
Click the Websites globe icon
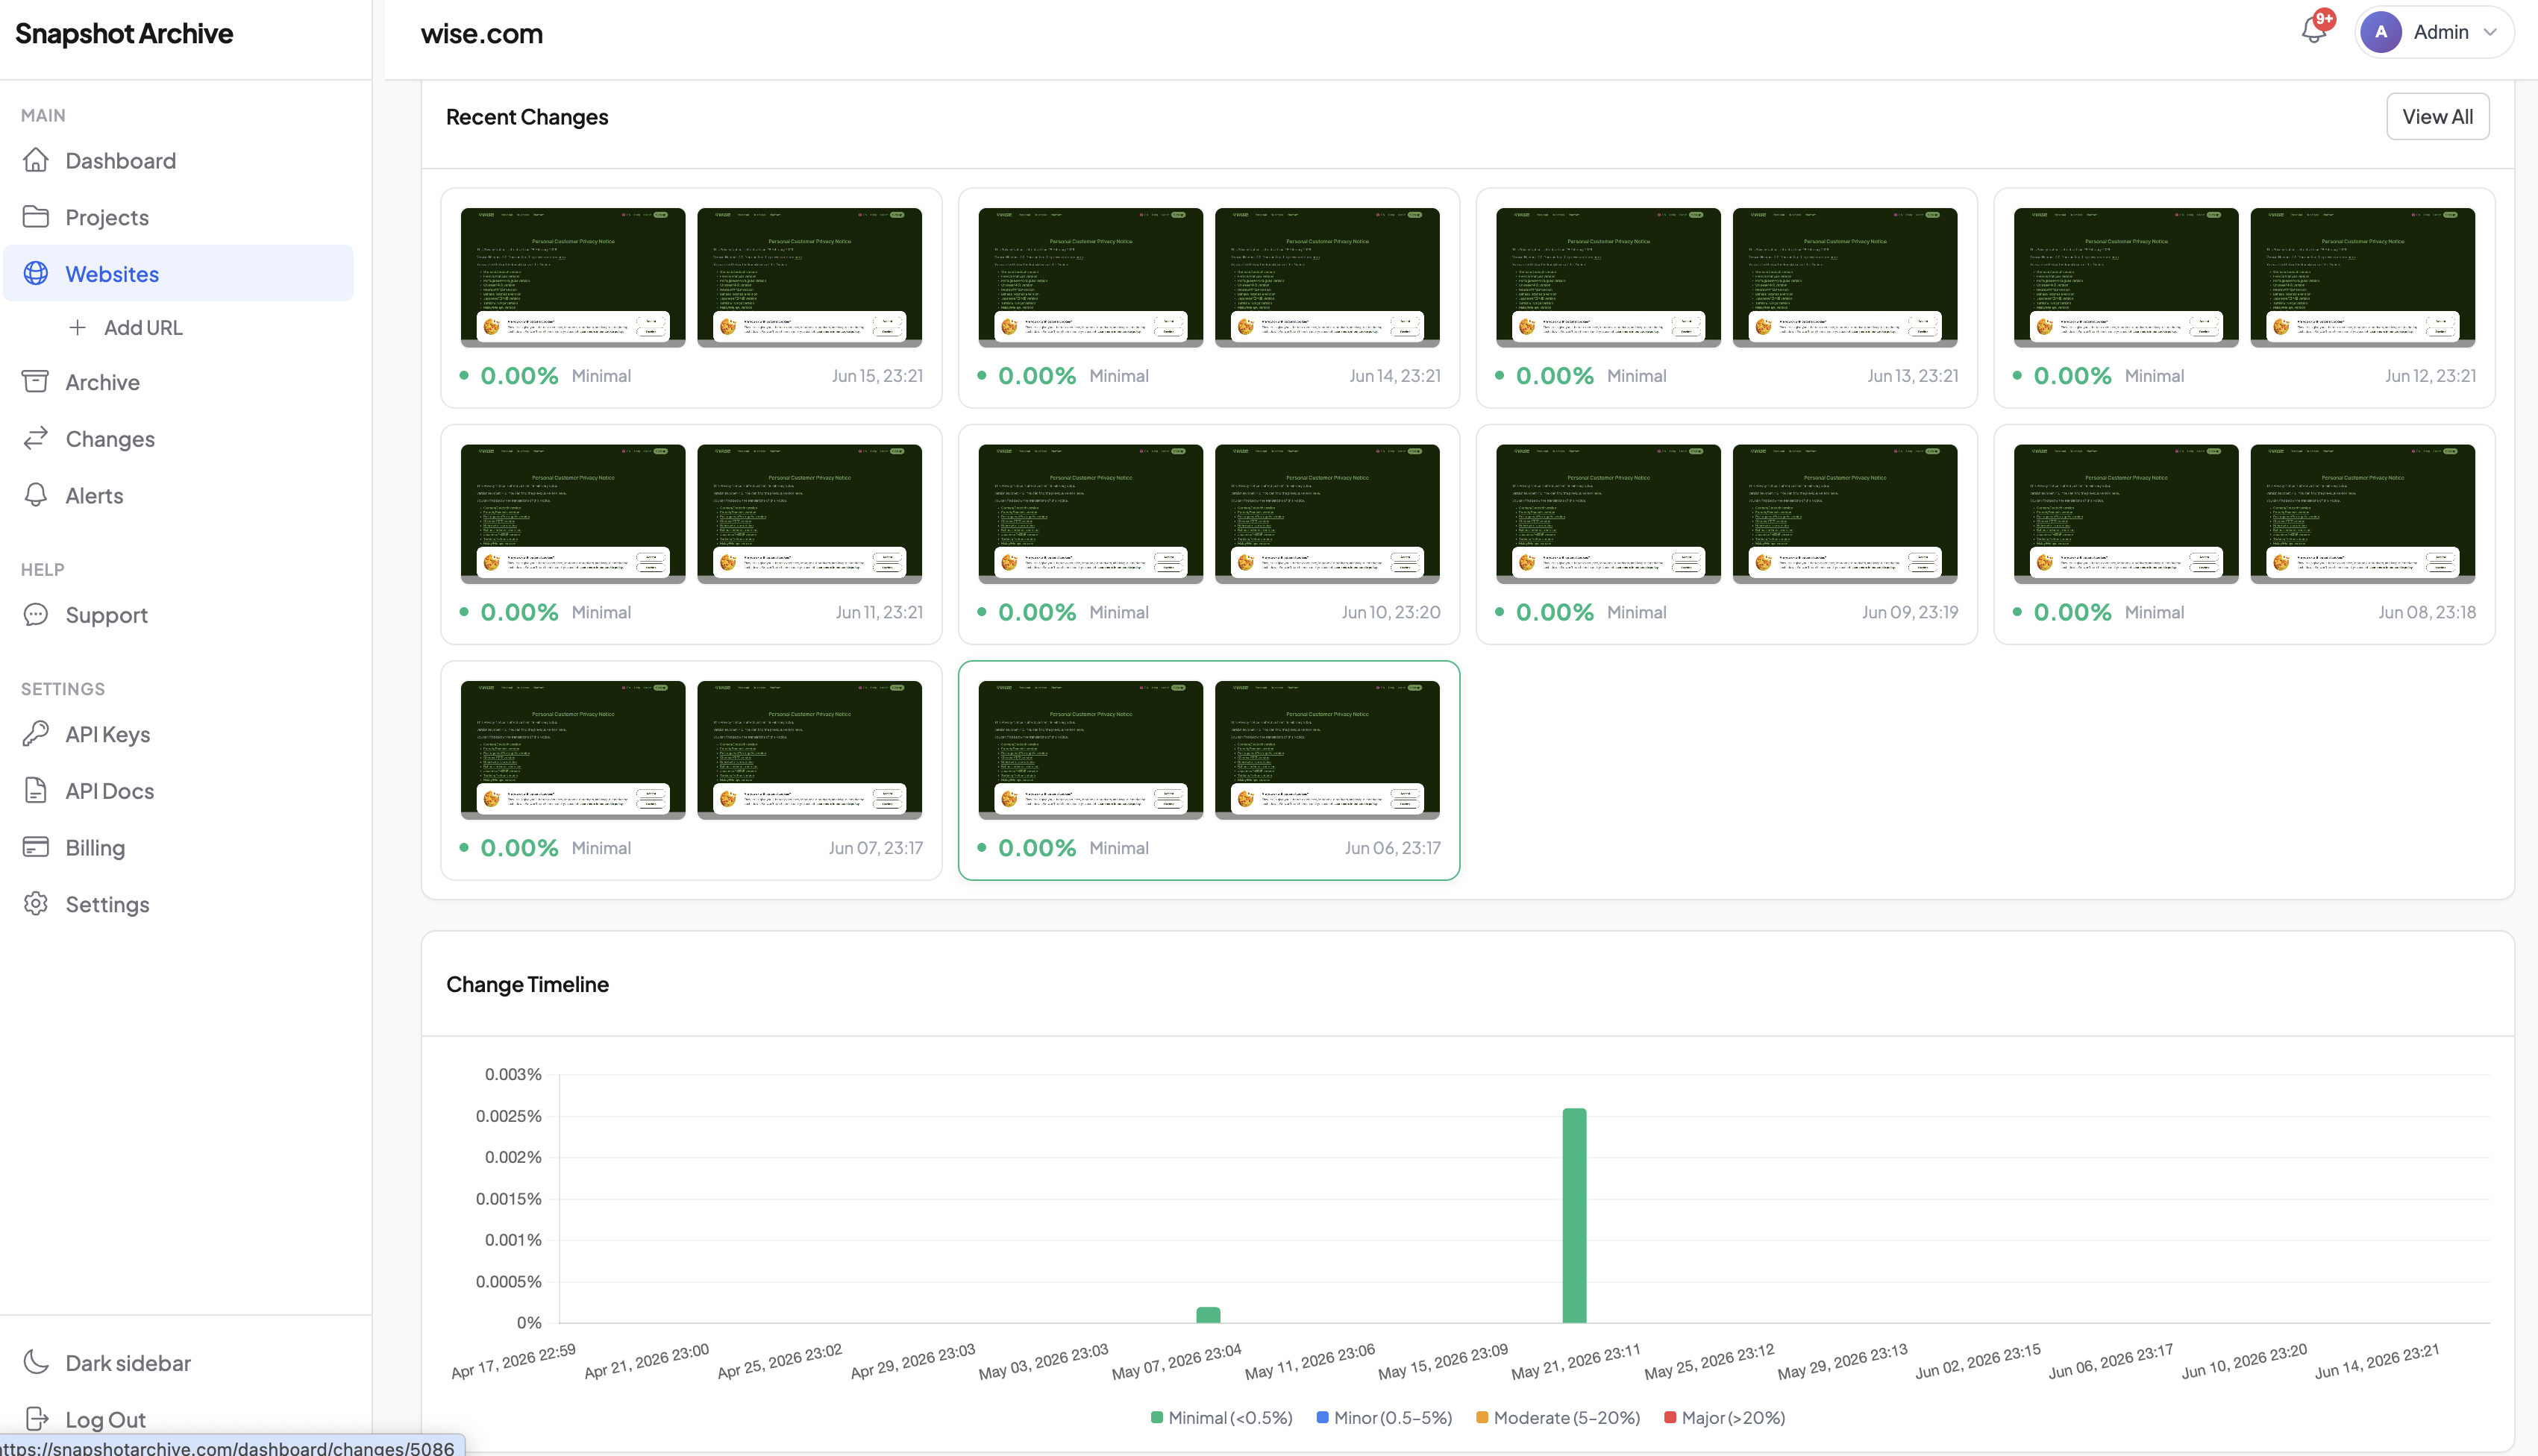tap(36, 273)
